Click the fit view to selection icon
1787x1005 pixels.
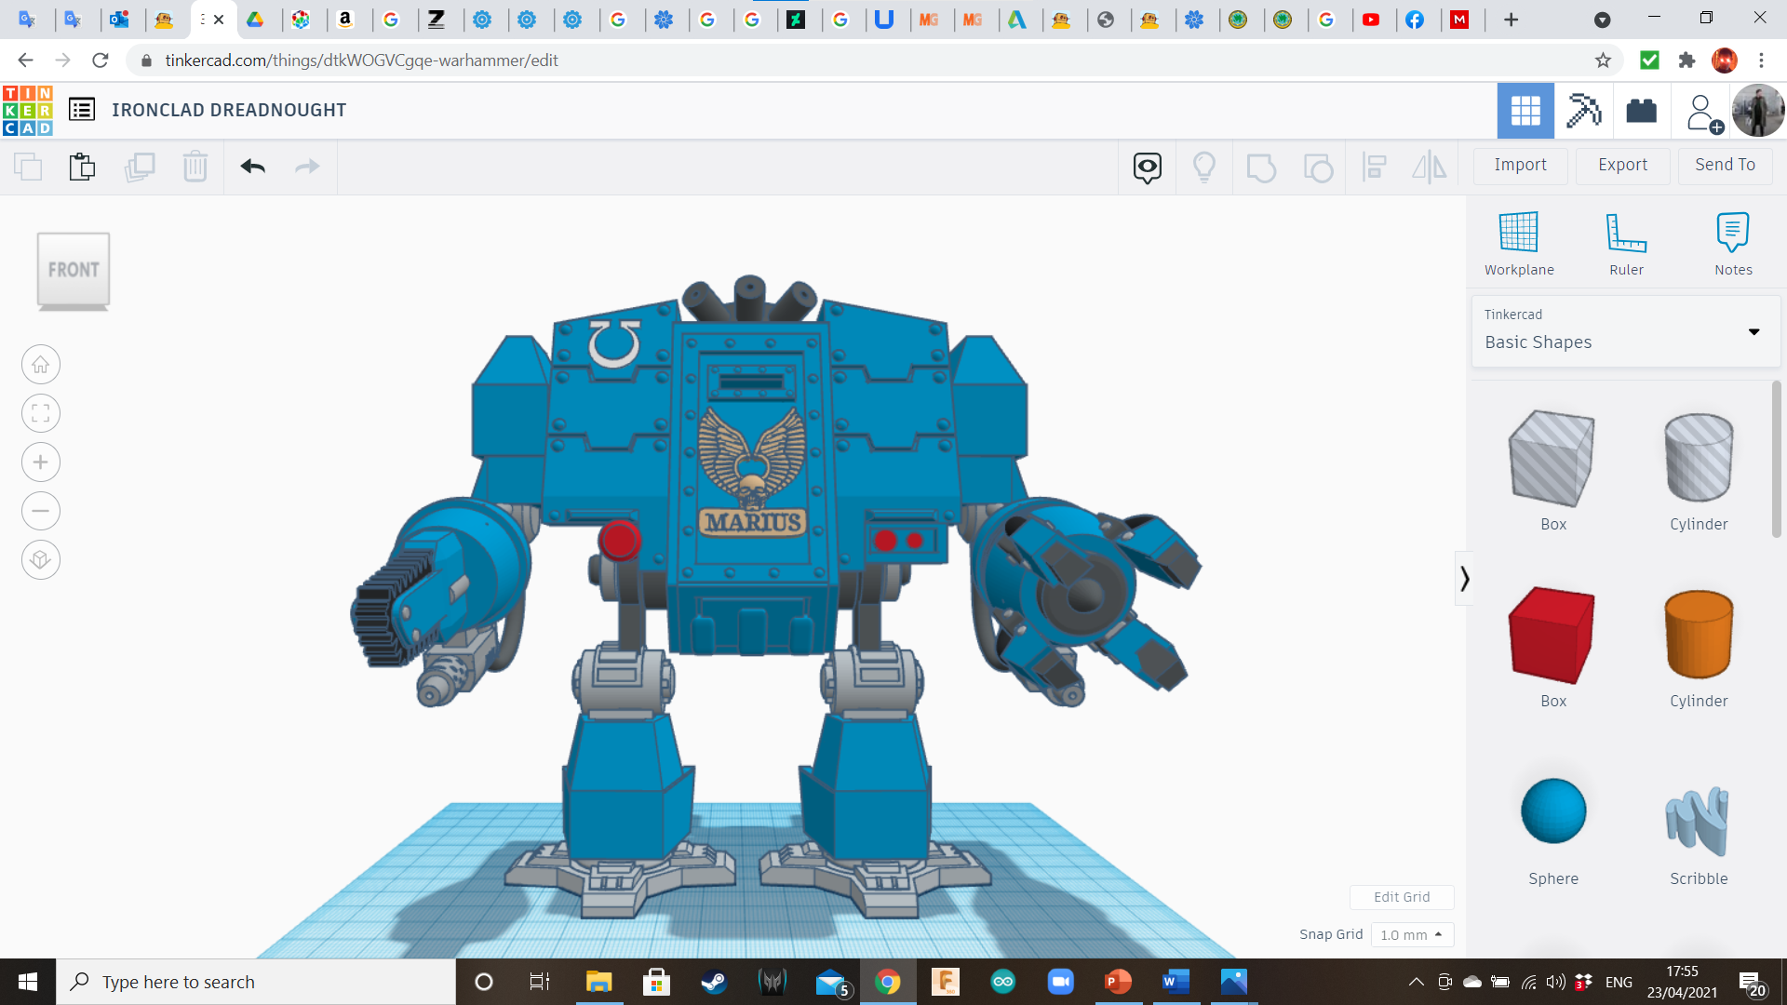click(x=40, y=413)
